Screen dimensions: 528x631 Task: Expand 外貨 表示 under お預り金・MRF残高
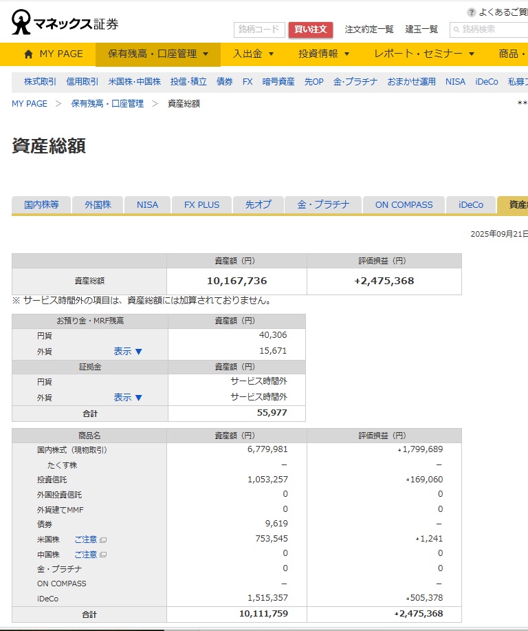pyautogui.click(x=128, y=351)
